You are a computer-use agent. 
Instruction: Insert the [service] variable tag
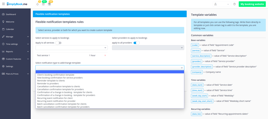[196, 51]
